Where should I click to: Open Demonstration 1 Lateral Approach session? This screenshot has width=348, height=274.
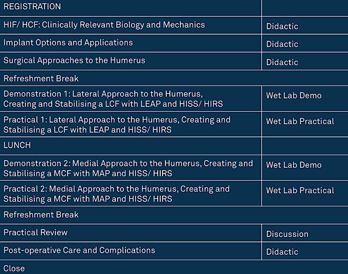113,99
